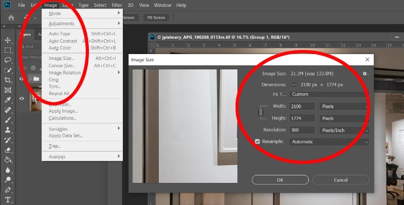Select the Eyedropper tool
404x205 pixels.
pos(8,100)
